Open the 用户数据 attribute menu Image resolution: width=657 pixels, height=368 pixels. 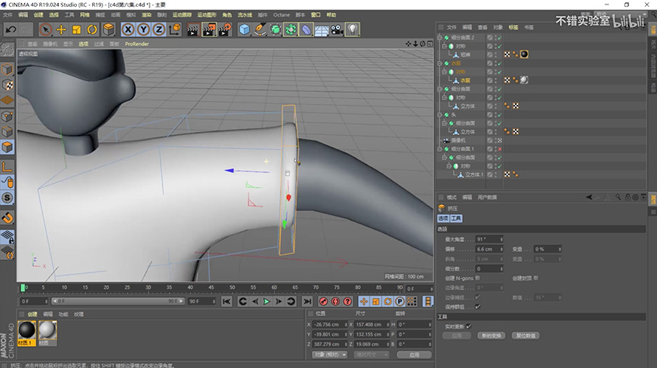coord(487,198)
